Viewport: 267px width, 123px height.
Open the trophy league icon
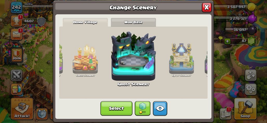(17, 21)
